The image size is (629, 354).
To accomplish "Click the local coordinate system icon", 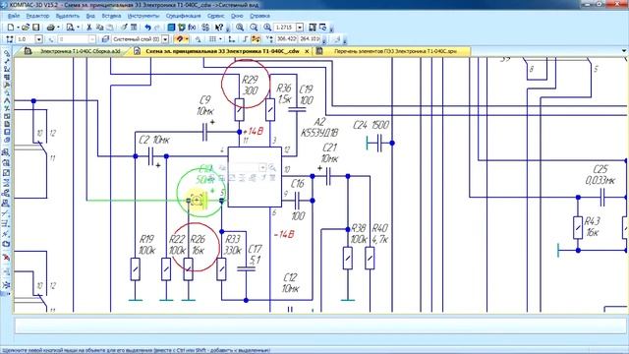I will [232, 39].
